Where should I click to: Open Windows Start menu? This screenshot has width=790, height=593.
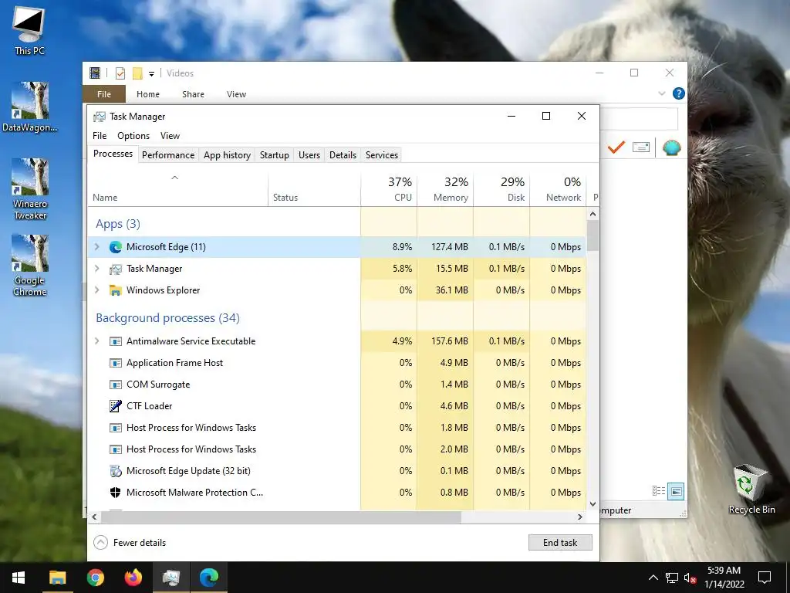(x=19, y=578)
